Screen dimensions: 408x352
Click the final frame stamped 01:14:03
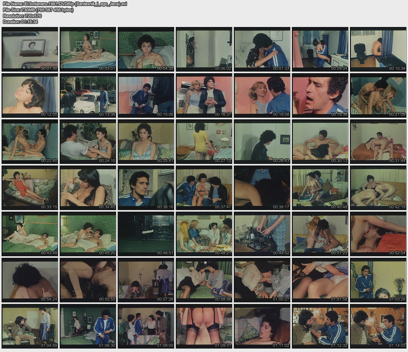378,326
